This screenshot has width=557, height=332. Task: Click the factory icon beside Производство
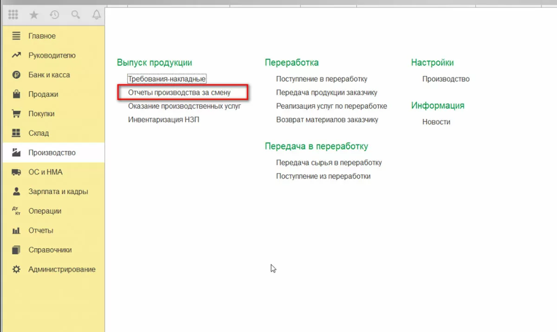coord(16,153)
